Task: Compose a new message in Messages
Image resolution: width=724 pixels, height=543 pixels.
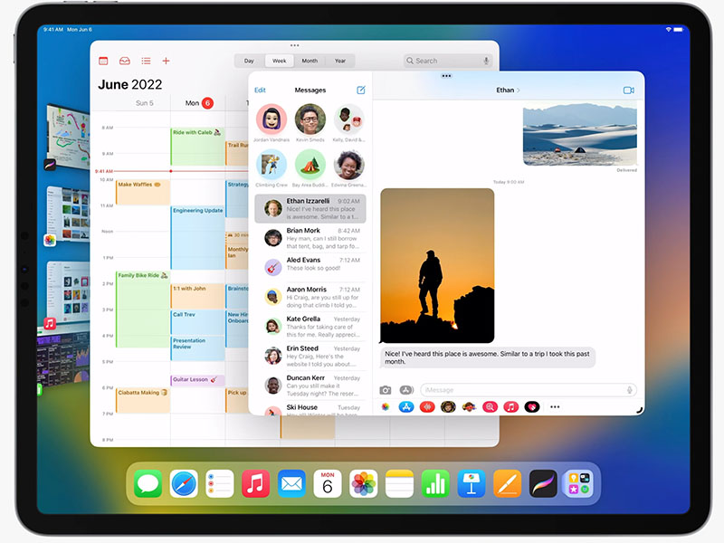Action: 361,90
